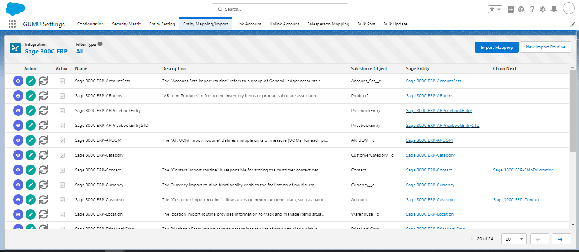Edit the Sage 300C ERP-Location routine
Image resolution: width=579 pixels, height=252 pixels.
[30, 215]
